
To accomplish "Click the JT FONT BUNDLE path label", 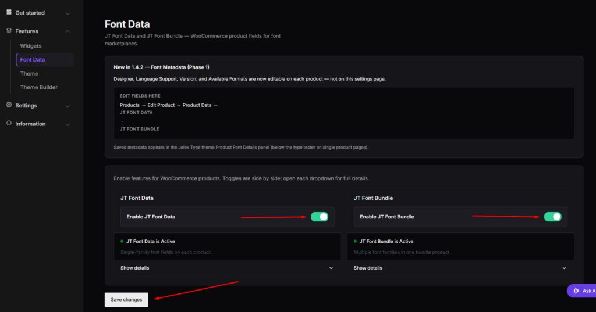I will (140, 129).
